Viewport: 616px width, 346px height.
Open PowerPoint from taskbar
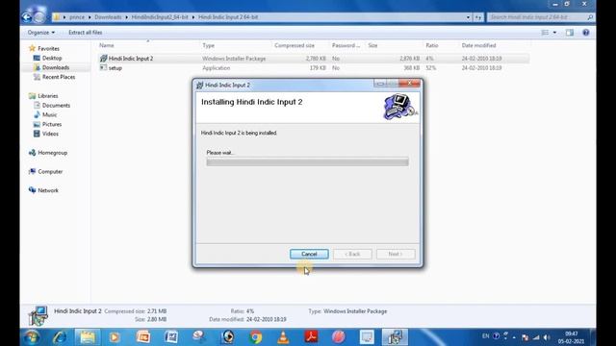pos(143,337)
